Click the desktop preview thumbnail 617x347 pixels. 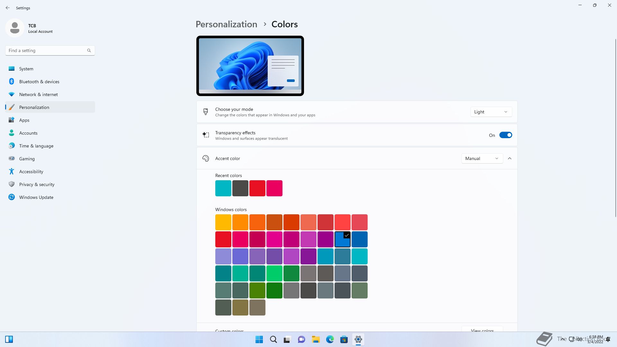point(250,66)
